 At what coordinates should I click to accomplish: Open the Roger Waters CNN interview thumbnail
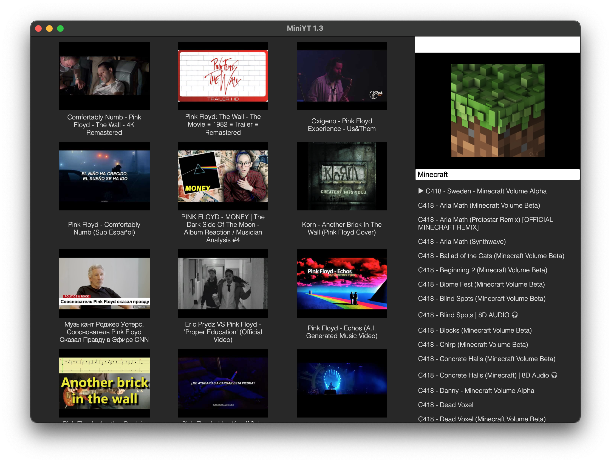click(x=104, y=283)
